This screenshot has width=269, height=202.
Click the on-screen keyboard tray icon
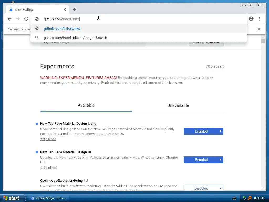coord(234,198)
